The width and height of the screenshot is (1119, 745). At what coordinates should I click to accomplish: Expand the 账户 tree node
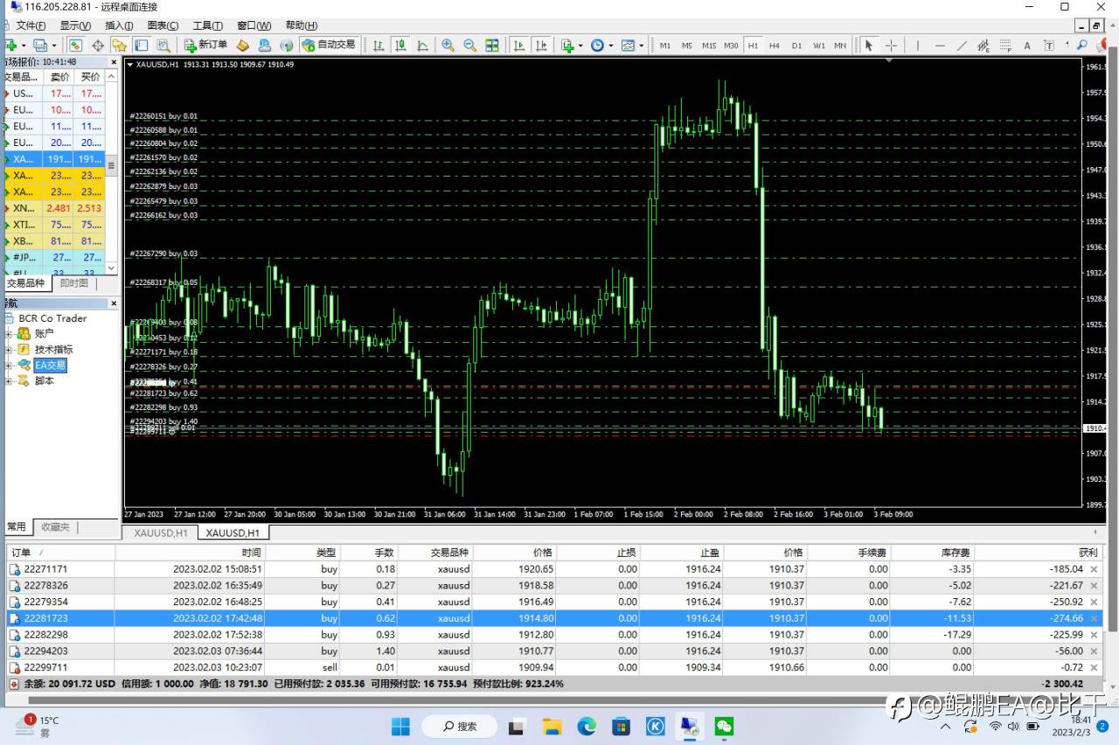(10, 334)
